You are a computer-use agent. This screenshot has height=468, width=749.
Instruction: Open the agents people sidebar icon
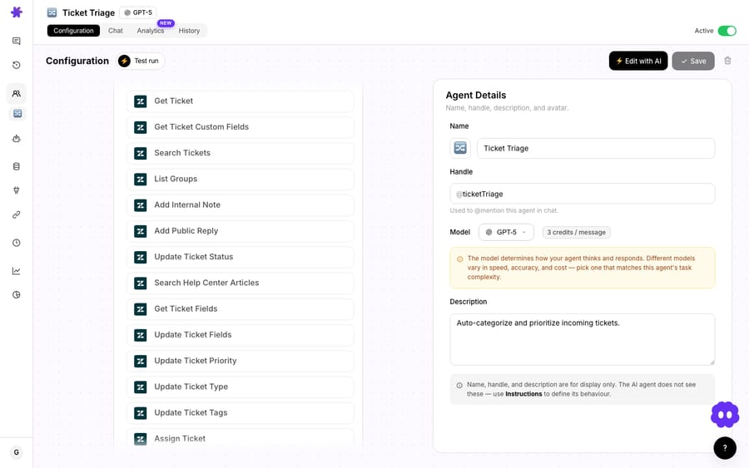pyautogui.click(x=17, y=93)
